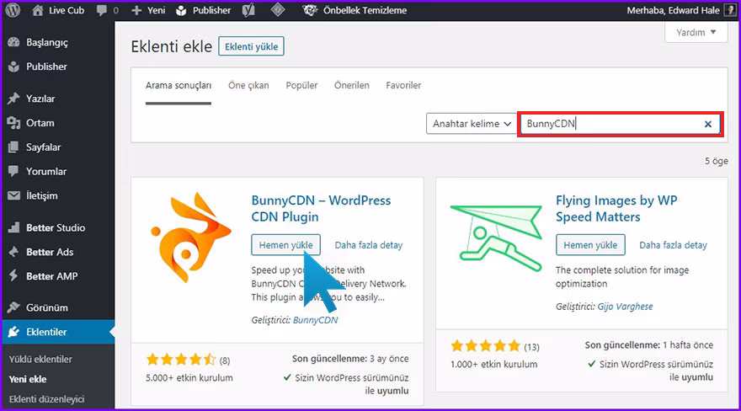The width and height of the screenshot is (741, 411).
Task: Click the Yorumlar comment icon
Action: click(13, 171)
